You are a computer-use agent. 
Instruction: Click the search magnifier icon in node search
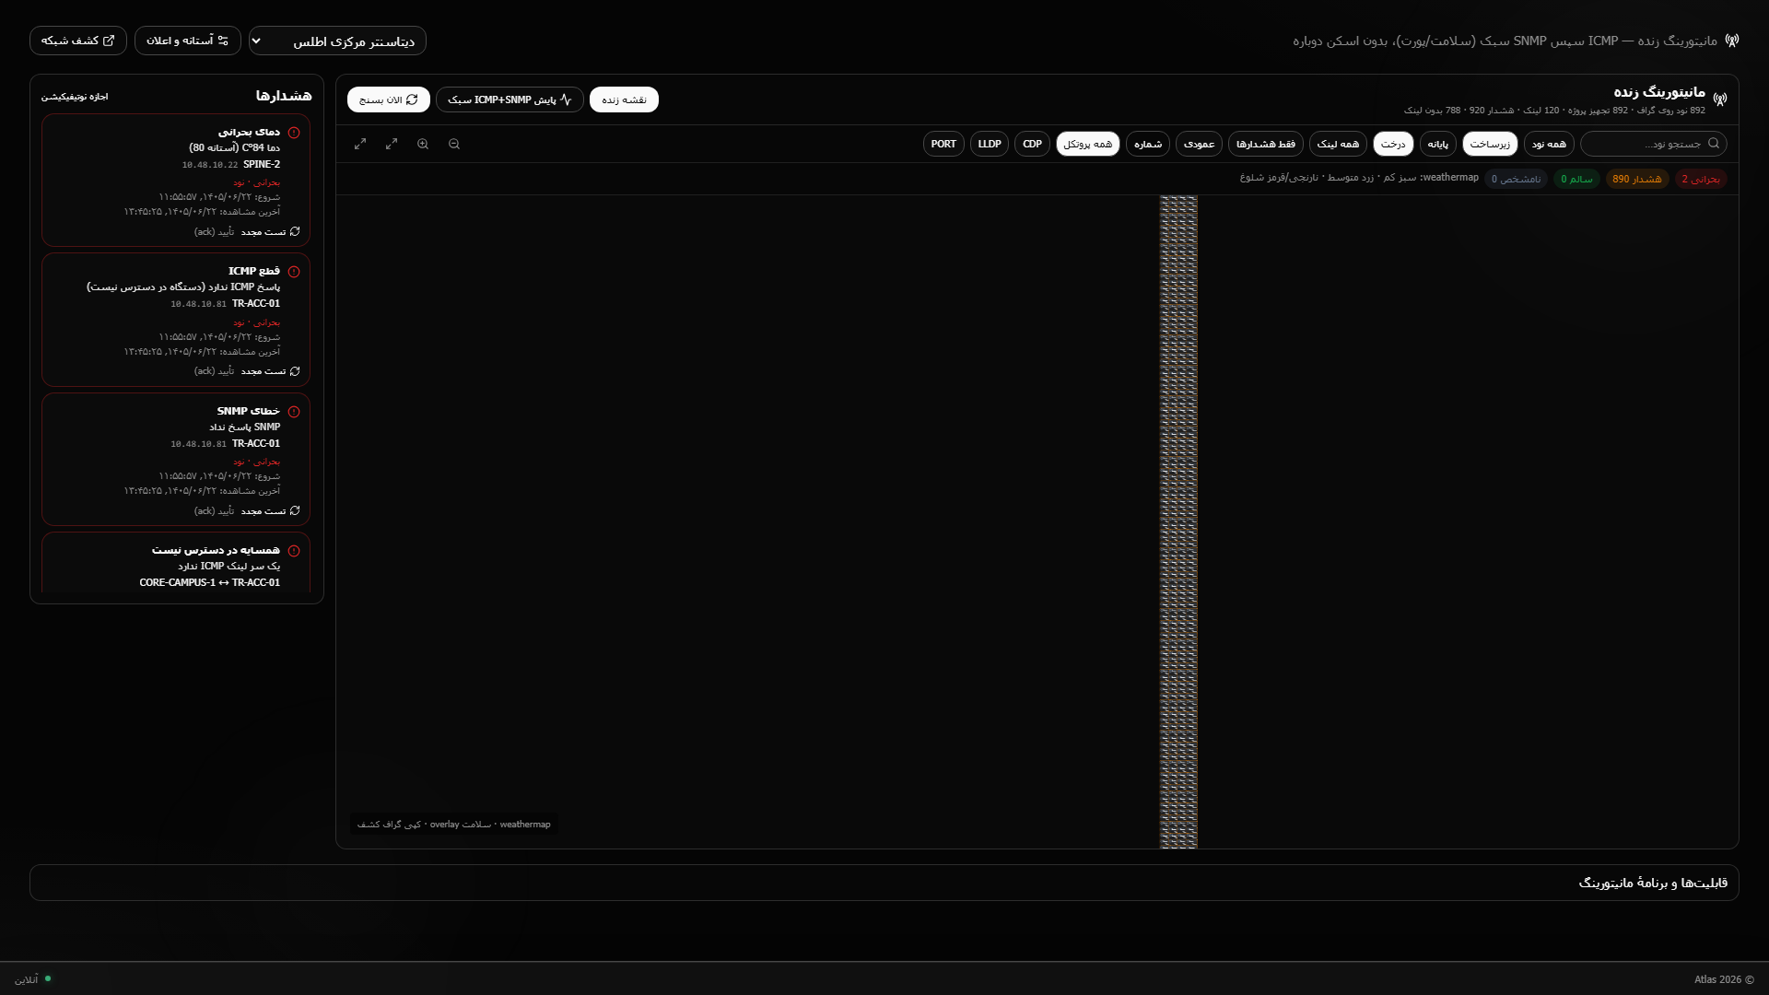click(x=1714, y=143)
